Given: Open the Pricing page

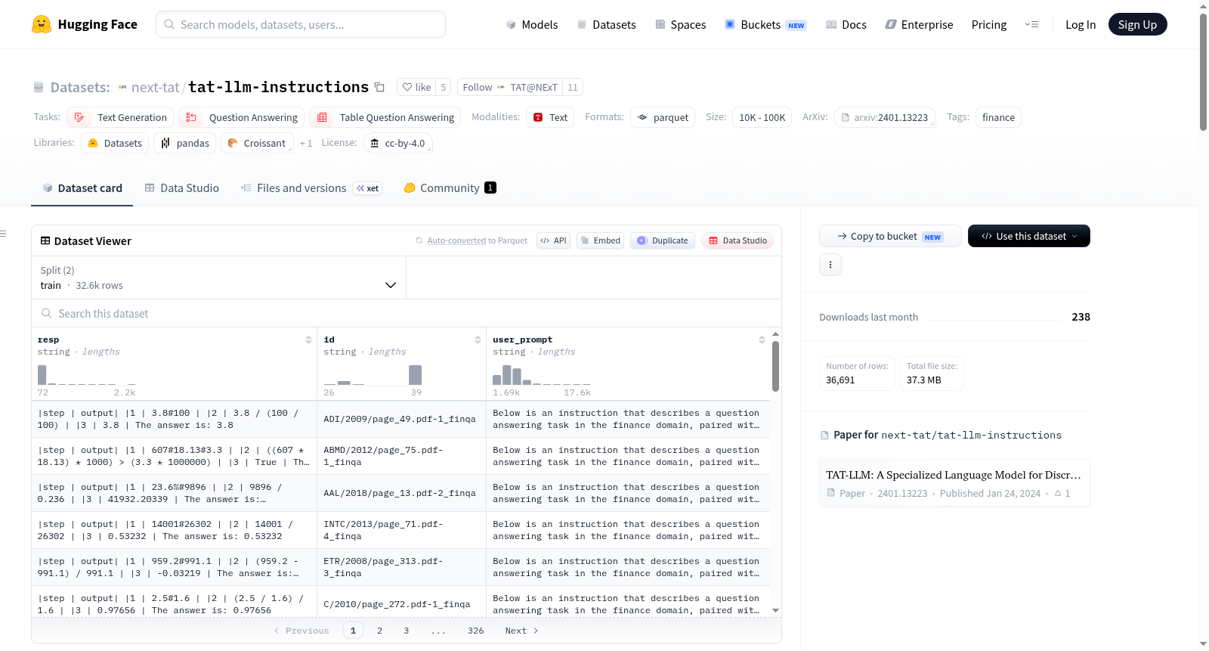Looking at the screenshot, I should coord(989,24).
